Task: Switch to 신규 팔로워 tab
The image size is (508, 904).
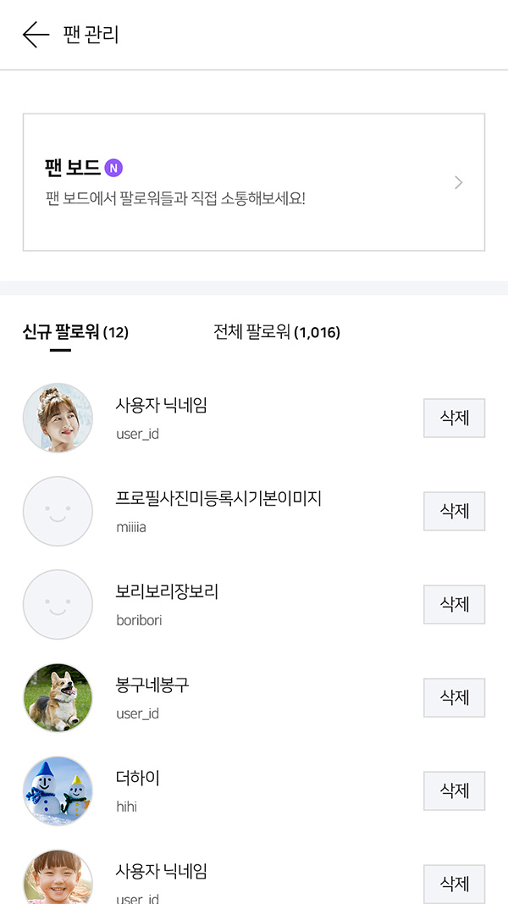Action: (x=75, y=332)
